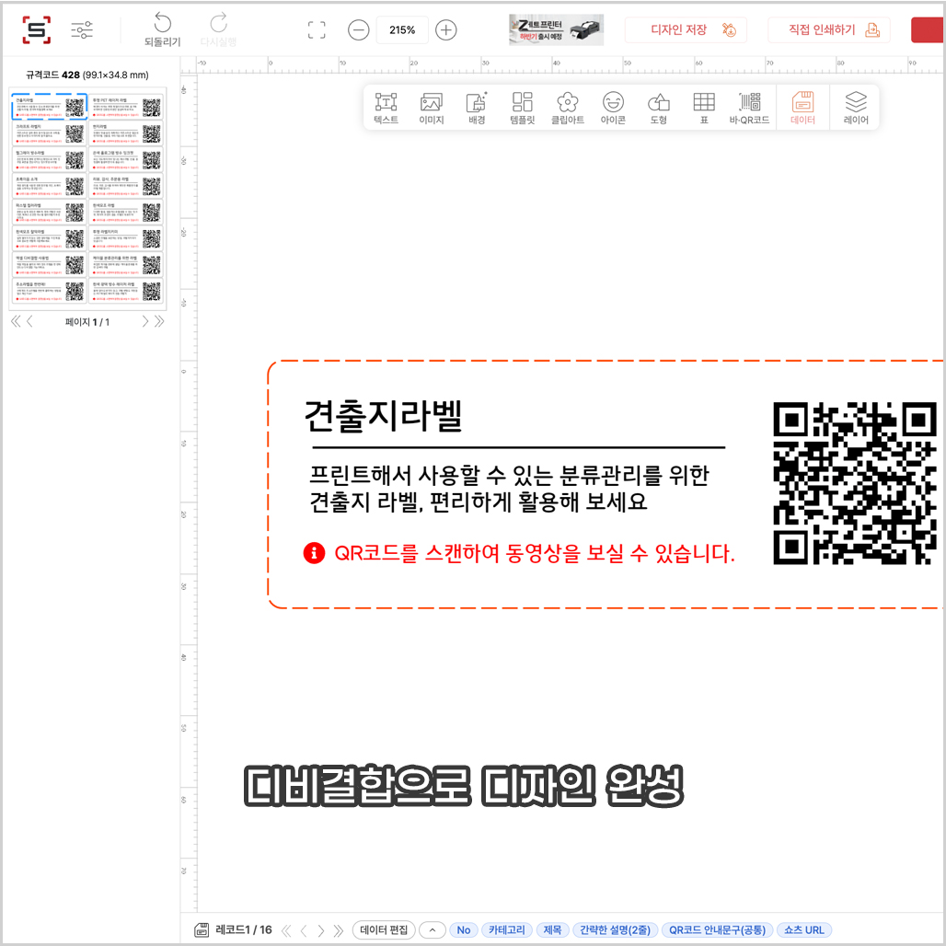Undo with the 되돌리기 button

coord(162,30)
